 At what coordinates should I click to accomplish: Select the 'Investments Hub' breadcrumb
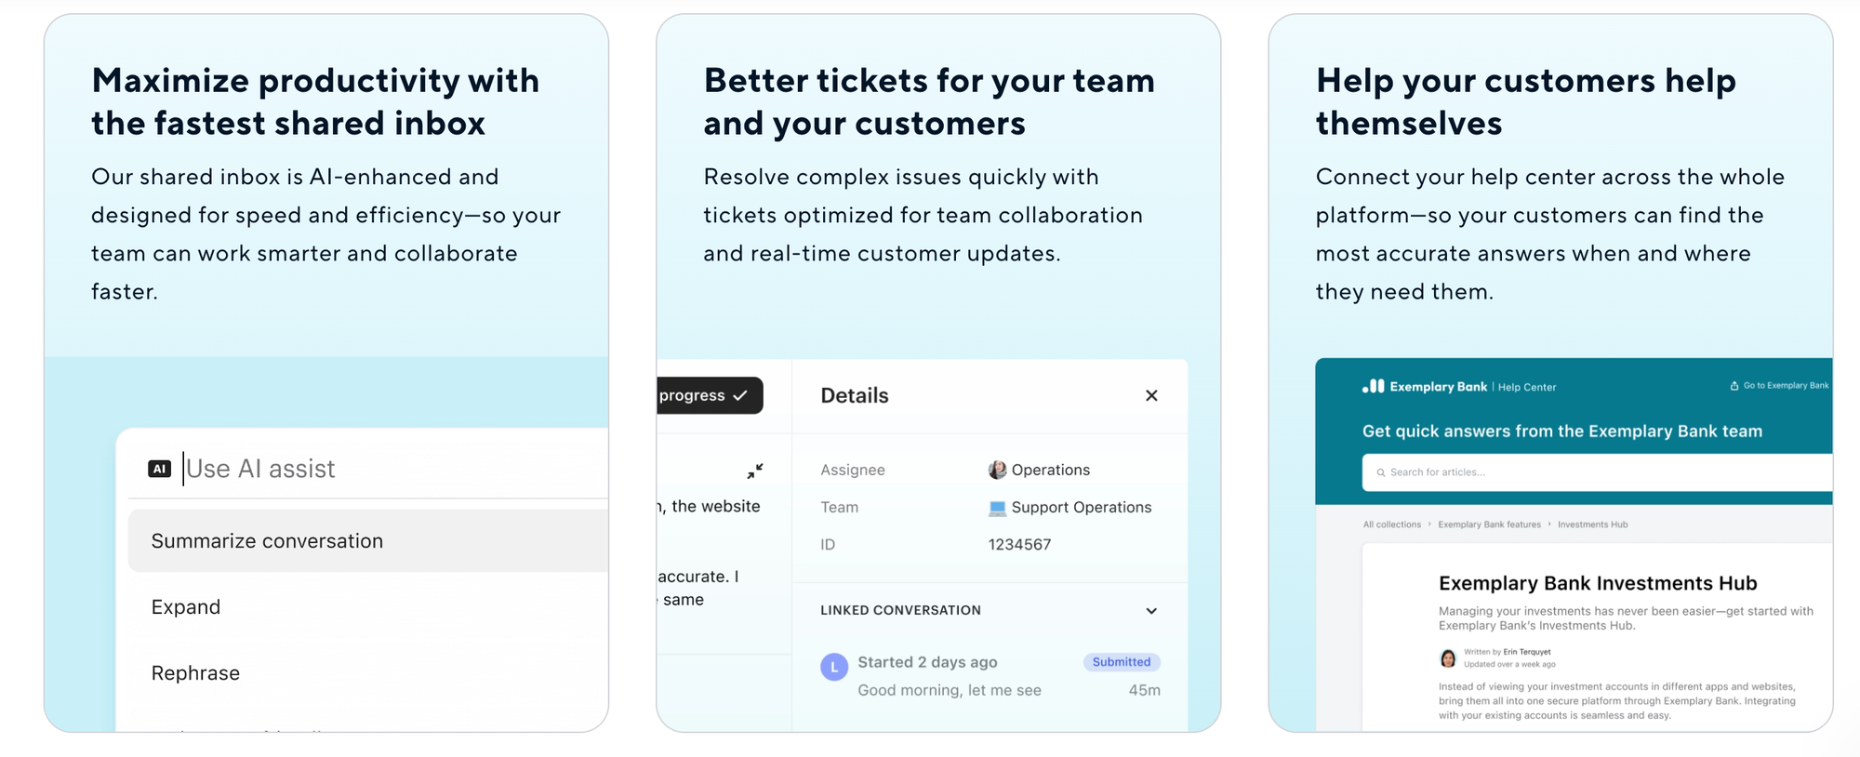coord(1593,524)
